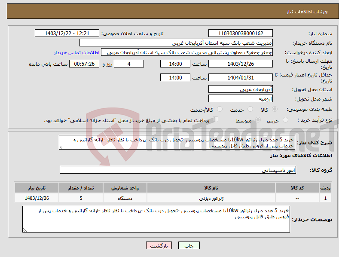
Task: Click the بازگشت back button
Action: click(159, 245)
